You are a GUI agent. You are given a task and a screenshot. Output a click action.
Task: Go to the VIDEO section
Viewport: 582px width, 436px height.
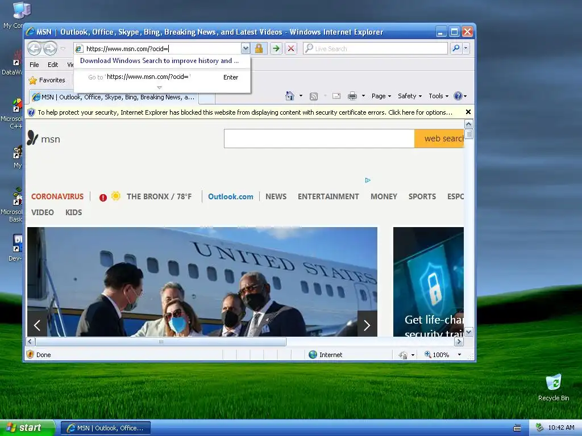tap(42, 212)
